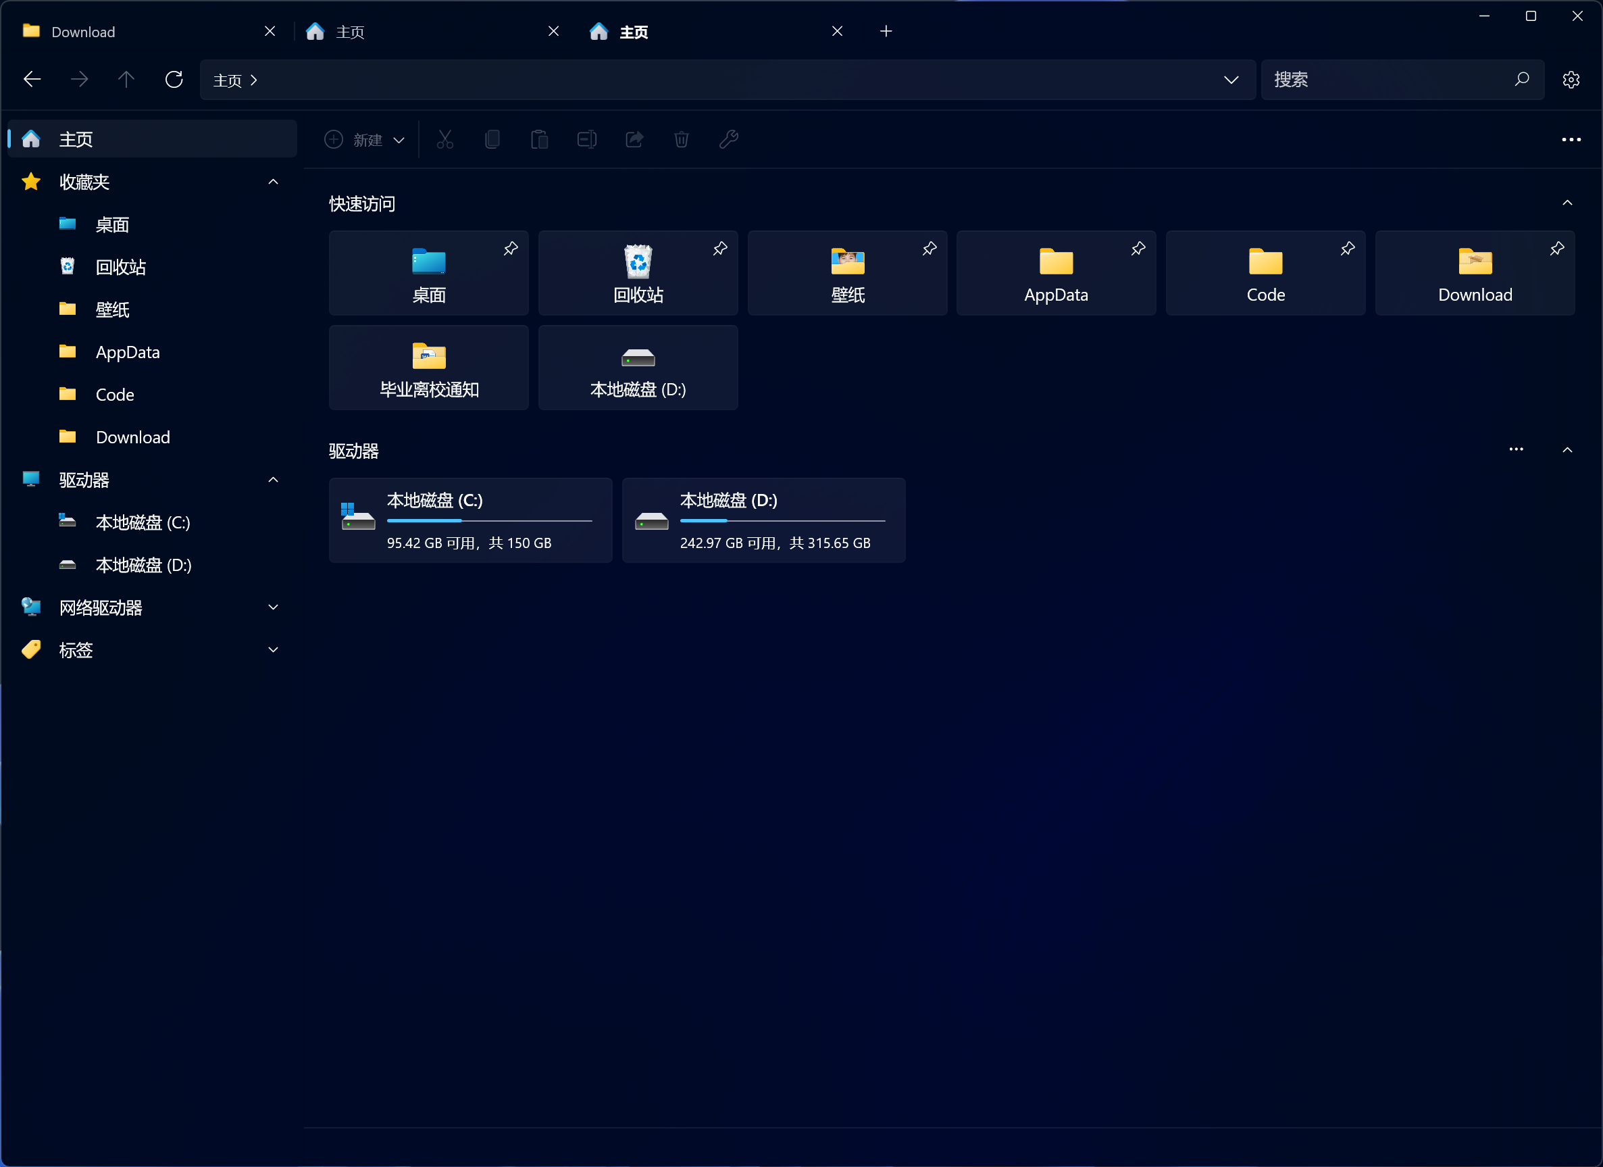Click the Copy icon in the toolbar
Image resolution: width=1603 pixels, height=1167 pixels.
tap(492, 139)
